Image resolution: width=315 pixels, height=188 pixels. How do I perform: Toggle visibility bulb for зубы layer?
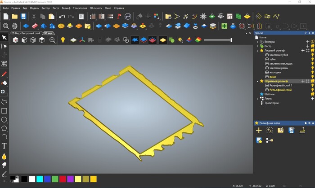pyautogui.click(x=312, y=59)
